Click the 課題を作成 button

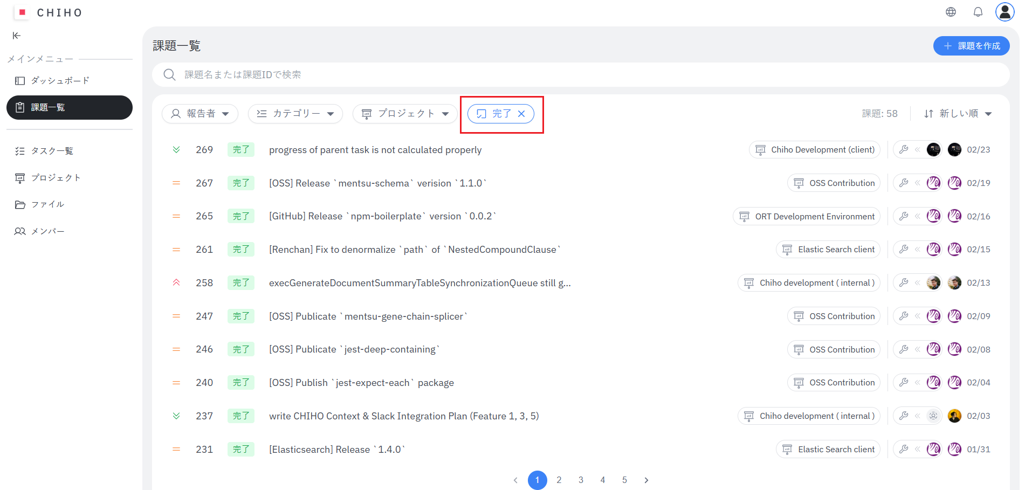click(971, 46)
